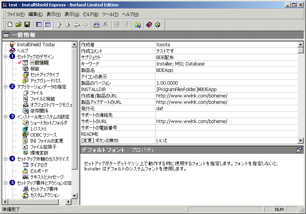This screenshot has width=306, height=214.
Task: Click the Save floppy disk icon
Action: 27,24
